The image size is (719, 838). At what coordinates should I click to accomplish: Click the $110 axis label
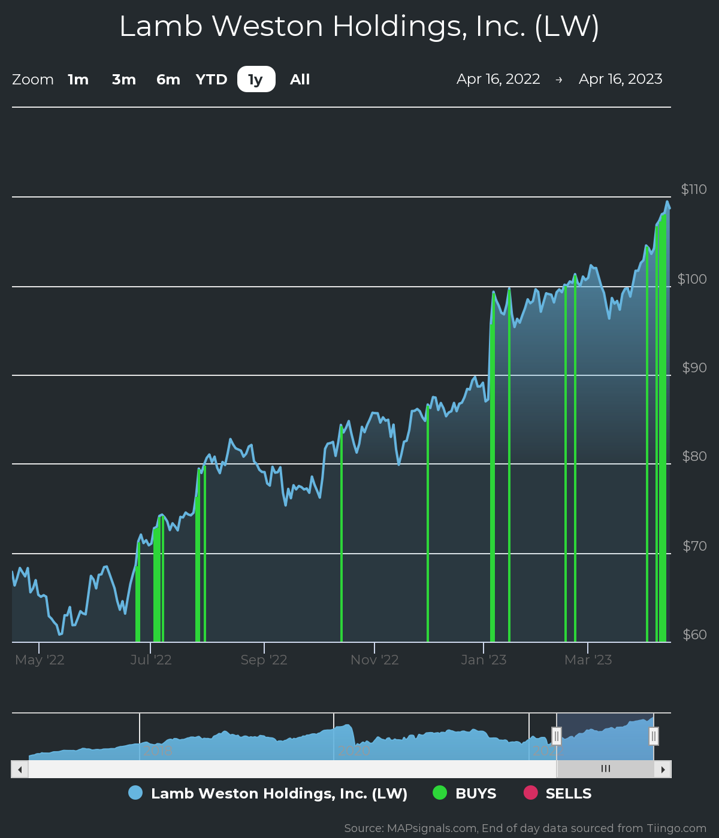coord(694,189)
